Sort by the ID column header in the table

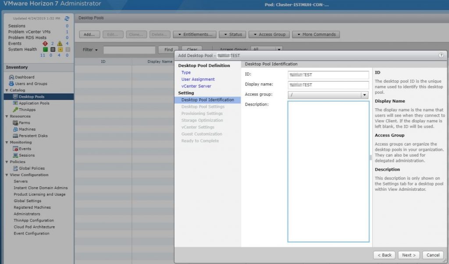[x=103, y=61]
